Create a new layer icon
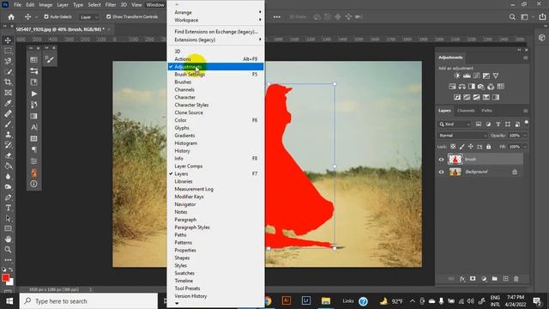 505,279
